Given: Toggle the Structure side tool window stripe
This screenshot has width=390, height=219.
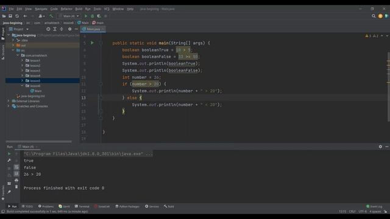Looking at the screenshot, I should pyautogui.click(x=2, y=52).
